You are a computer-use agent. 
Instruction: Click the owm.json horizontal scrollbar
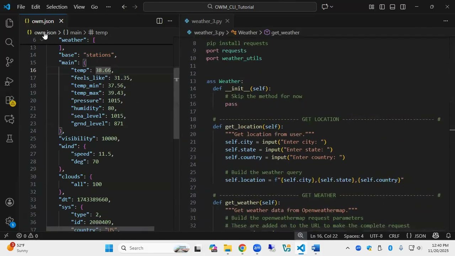coord(100,229)
